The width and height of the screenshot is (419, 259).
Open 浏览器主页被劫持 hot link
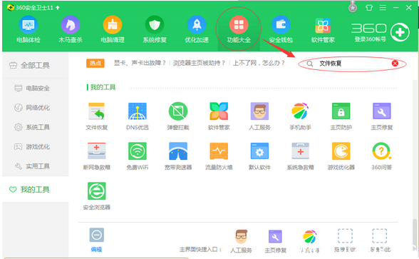tap(199, 63)
